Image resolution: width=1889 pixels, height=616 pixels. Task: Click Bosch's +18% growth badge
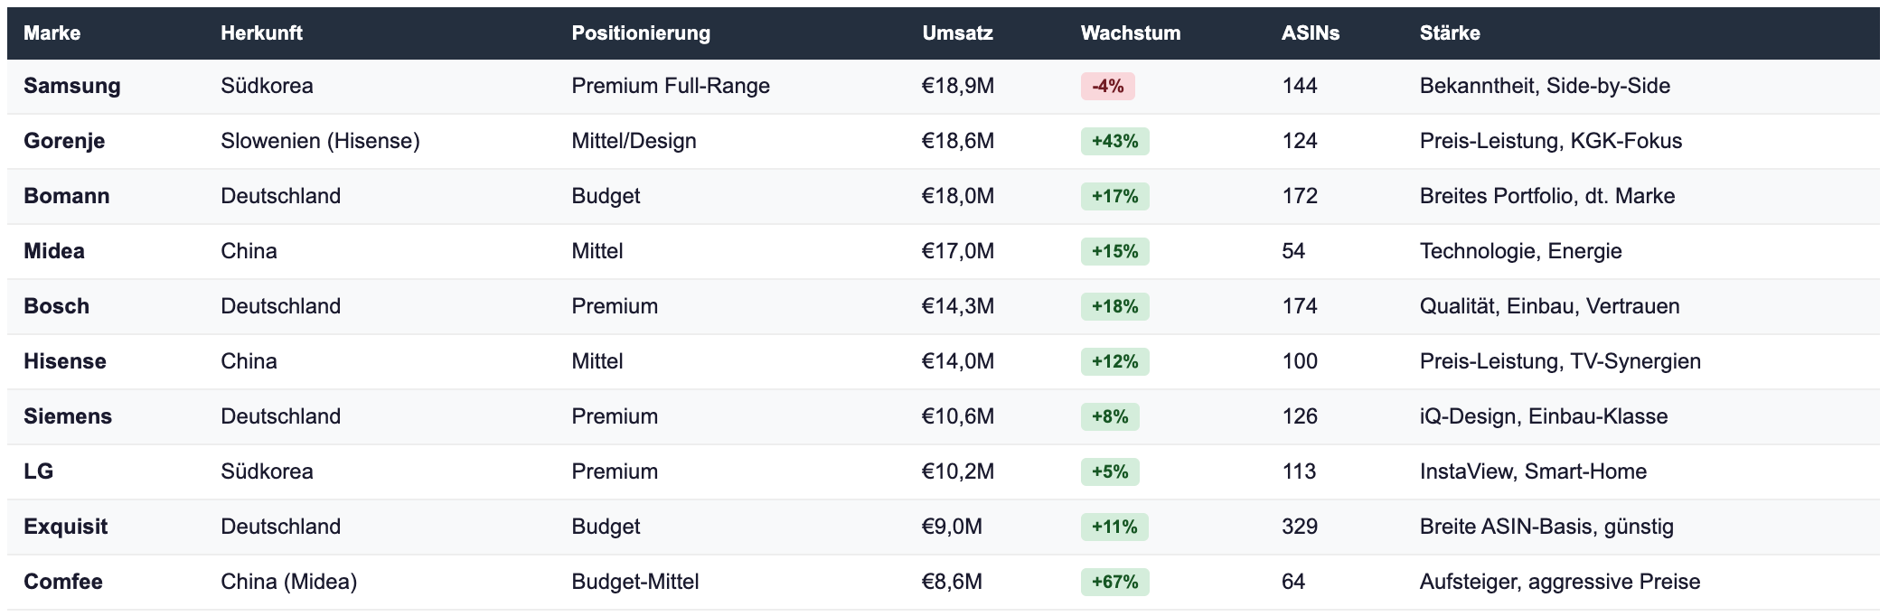click(x=1114, y=307)
